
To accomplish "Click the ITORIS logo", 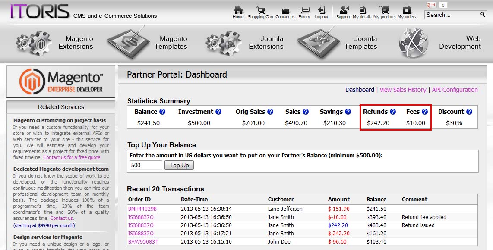I will [40, 11].
